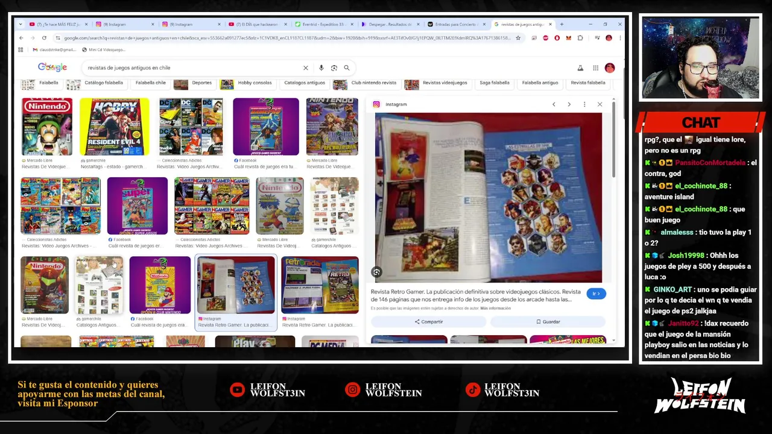The height and width of the screenshot is (434, 772).
Task: Search inside image using lens overlay icon
Action: pyautogui.click(x=376, y=272)
